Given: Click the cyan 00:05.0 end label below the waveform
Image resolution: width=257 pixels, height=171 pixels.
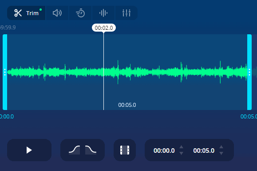Looking at the screenshot, I should coord(249,117).
